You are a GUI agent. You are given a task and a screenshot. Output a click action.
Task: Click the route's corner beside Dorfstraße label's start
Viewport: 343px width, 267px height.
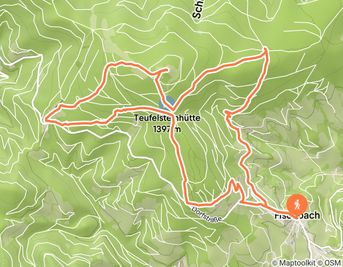(187, 203)
